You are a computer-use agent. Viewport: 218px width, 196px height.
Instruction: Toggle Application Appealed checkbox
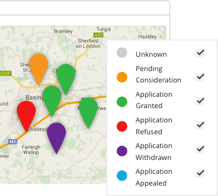200,173
